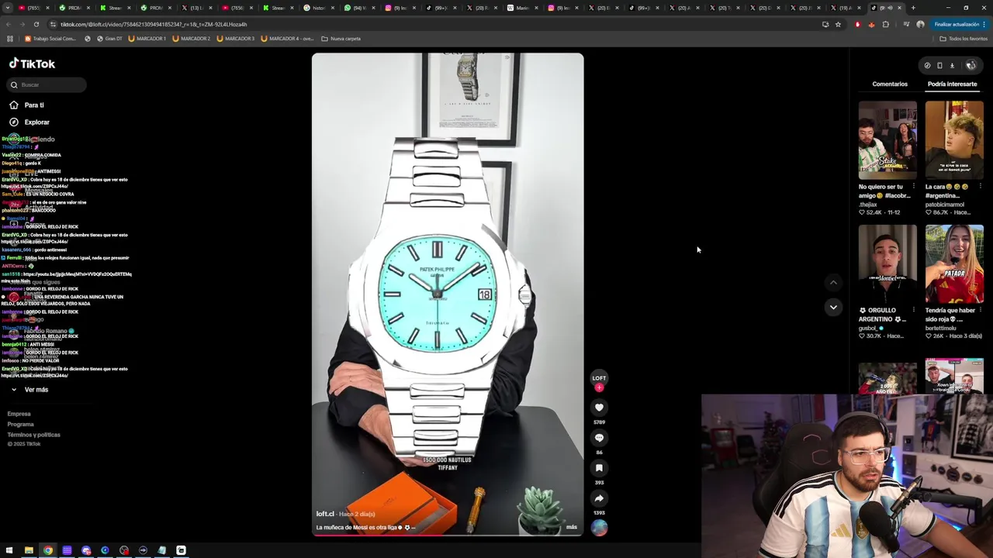Open Términos y políticas link

(x=33, y=435)
